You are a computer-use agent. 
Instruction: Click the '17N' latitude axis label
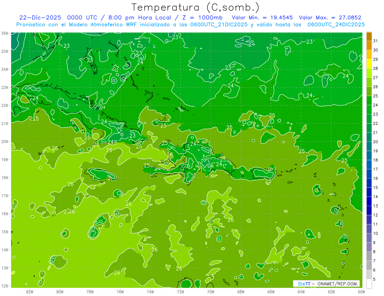5,196
